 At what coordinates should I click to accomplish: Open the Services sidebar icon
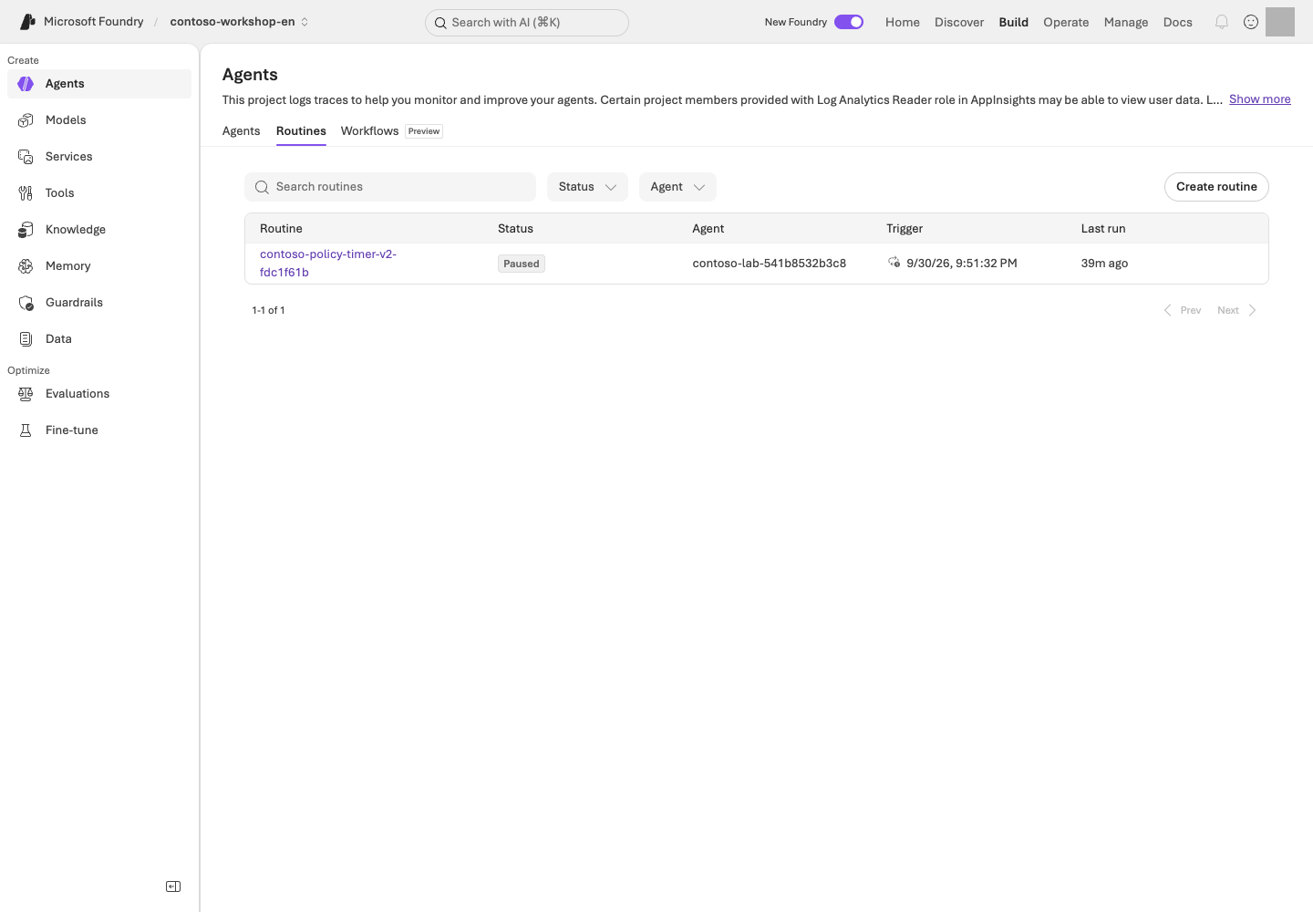click(26, 157)
